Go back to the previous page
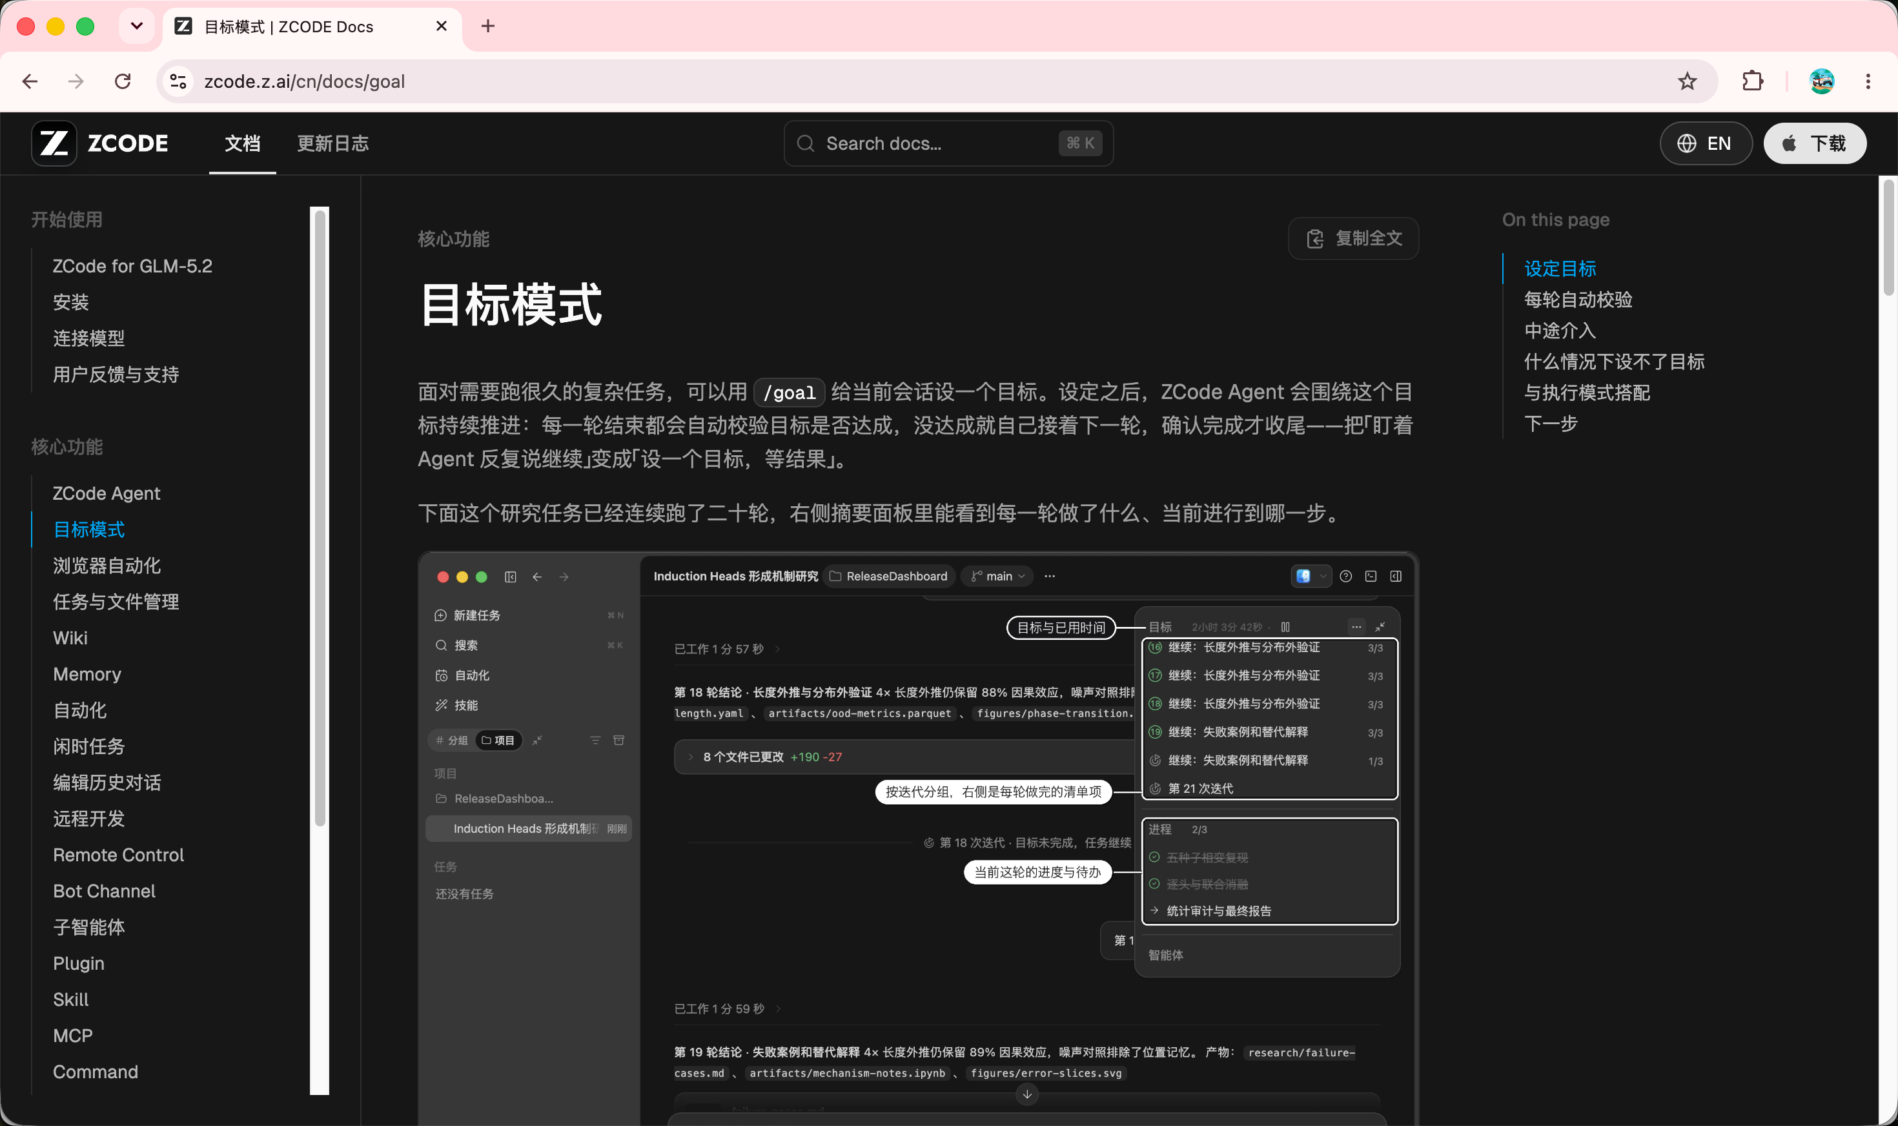Viewport: 1898px width, 1126px height. [x=30, y=81]
